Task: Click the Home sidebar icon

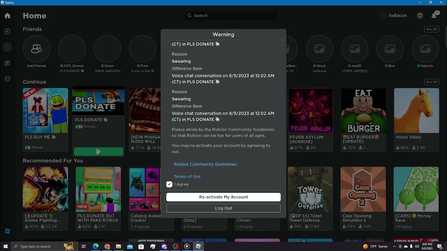Action: click(7, 16)
